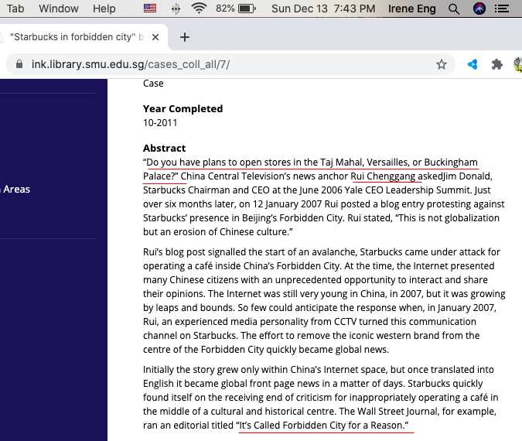Bookmark this page with the star icon

pyautogui.click(x=442, y=65)
